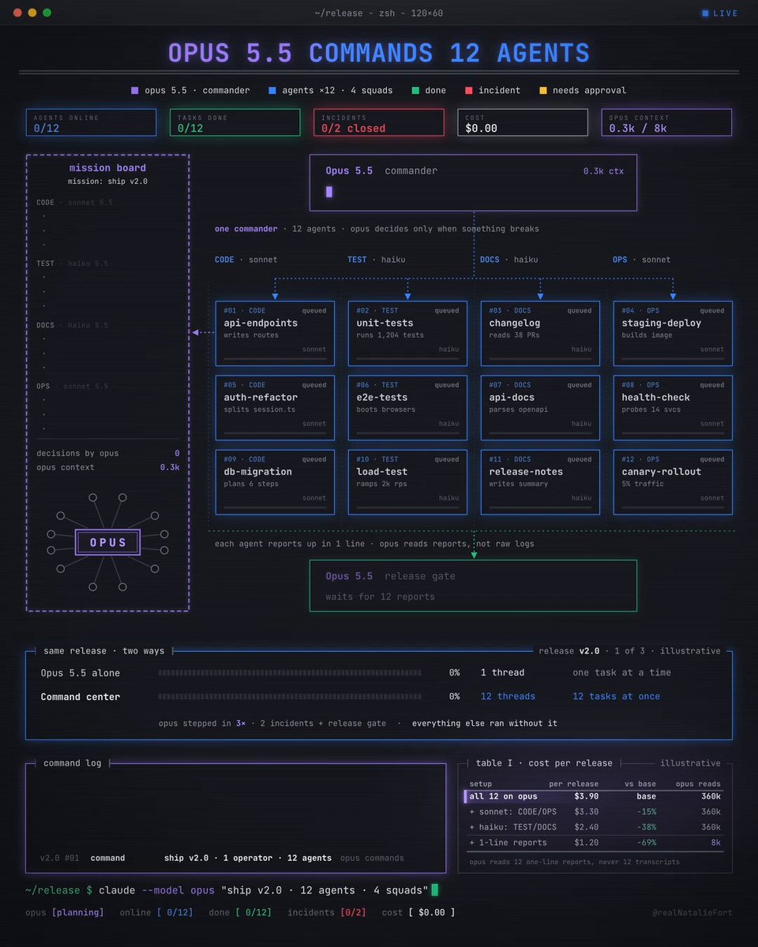Click the '+ haiku: TEST/DOCS' table row
The image size is (758, 947).
click(594, 827)
